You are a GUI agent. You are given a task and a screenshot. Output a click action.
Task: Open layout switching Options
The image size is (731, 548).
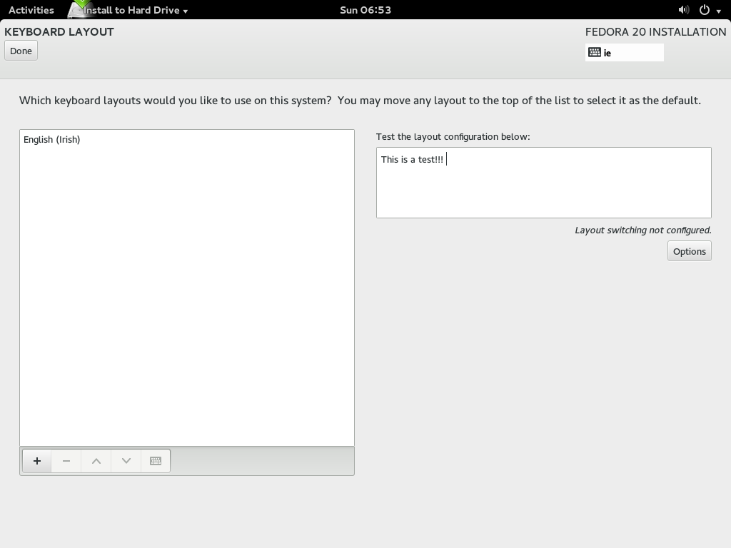(x=689, y=251)
